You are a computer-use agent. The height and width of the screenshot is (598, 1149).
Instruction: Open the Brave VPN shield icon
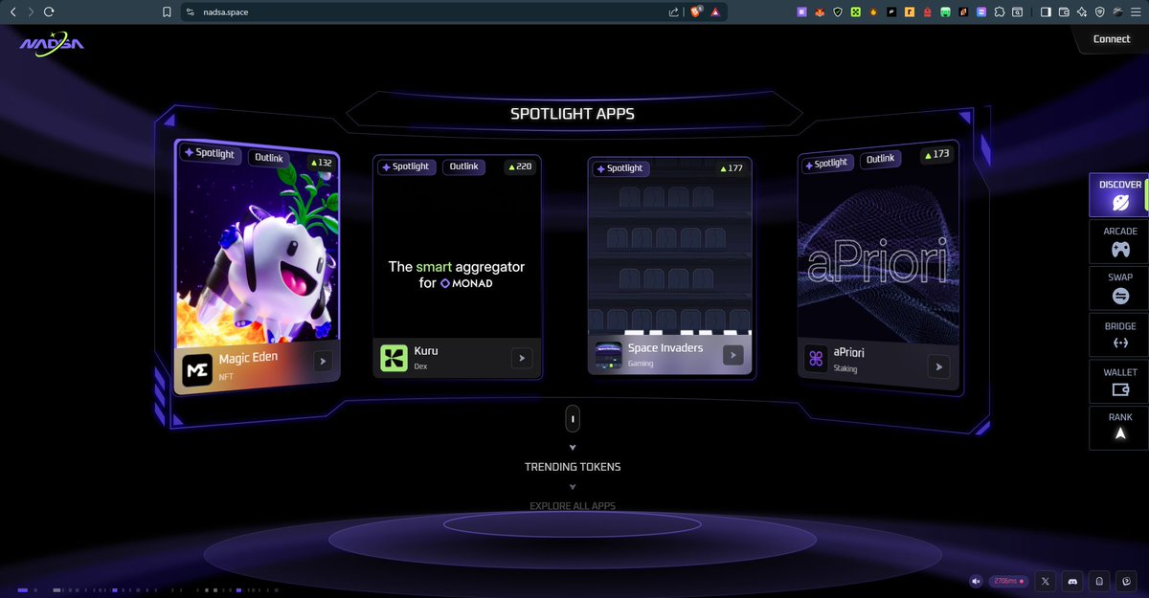pyautogui.click(x=1099, y=12)
